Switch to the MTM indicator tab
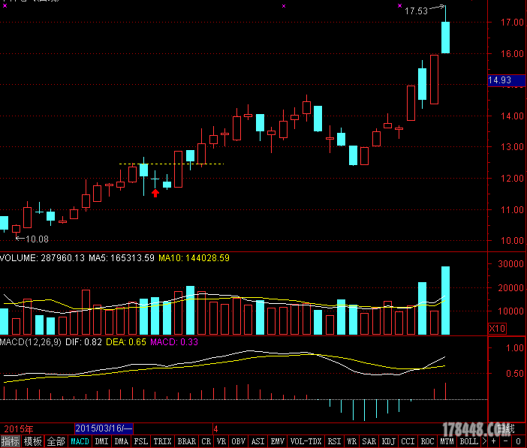The width and height of the screenshot is (527, 448). [x=447, y=441]
